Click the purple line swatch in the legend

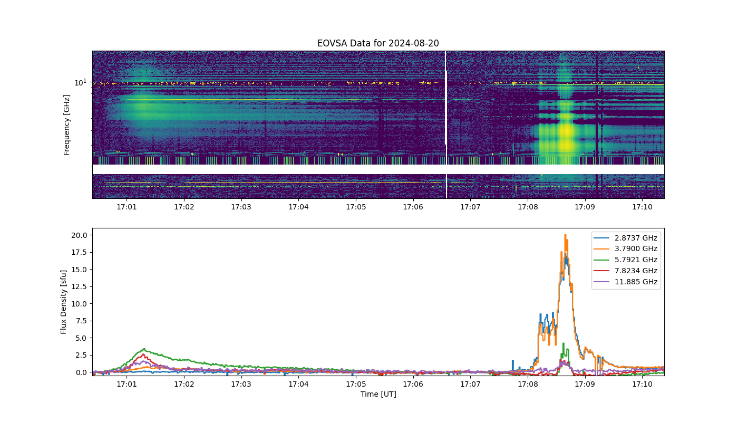[x=603, y=282]
